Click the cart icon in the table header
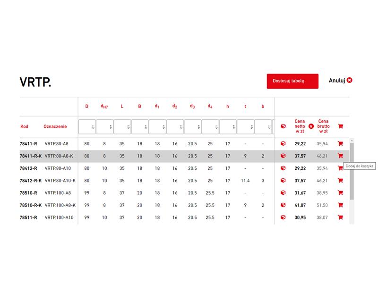 [x=340, y=126]
